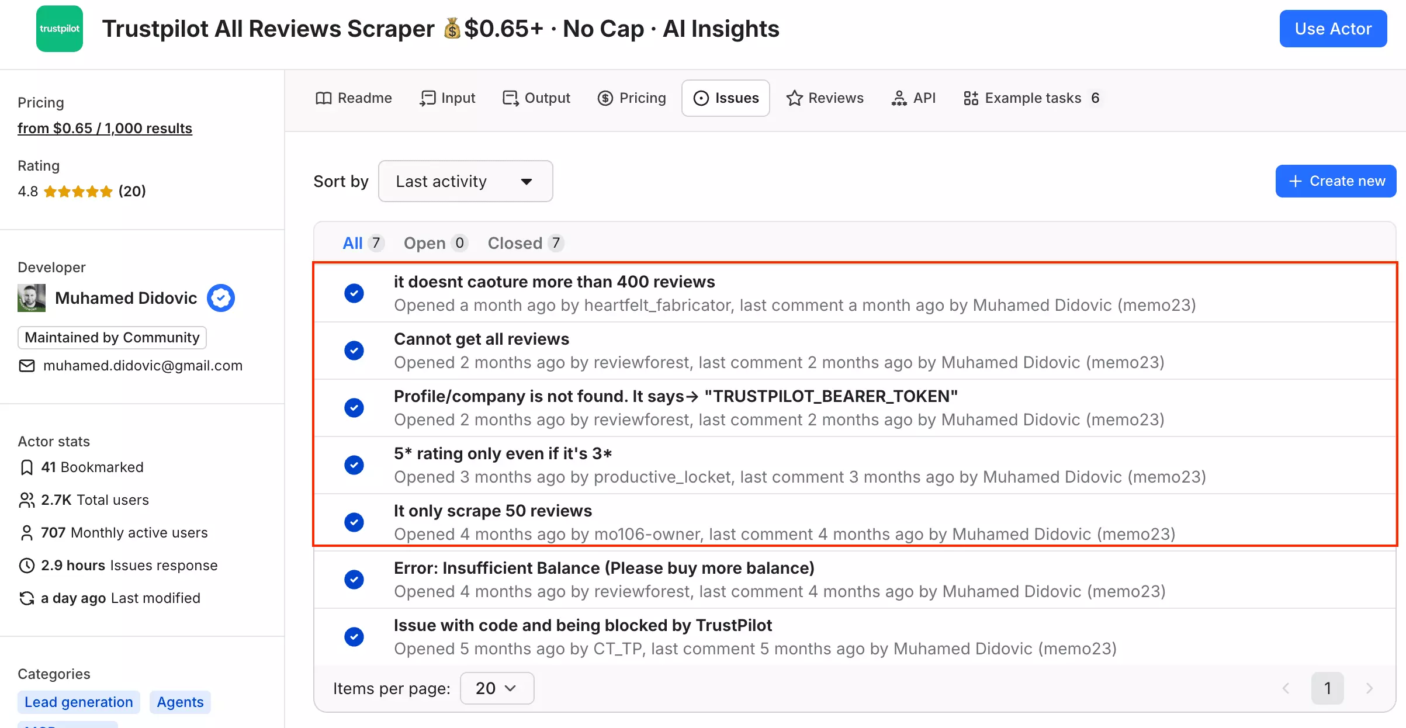Click the dollar coin icon on Pricing tab
1406x728 pixels.
(x=605, y=98)
